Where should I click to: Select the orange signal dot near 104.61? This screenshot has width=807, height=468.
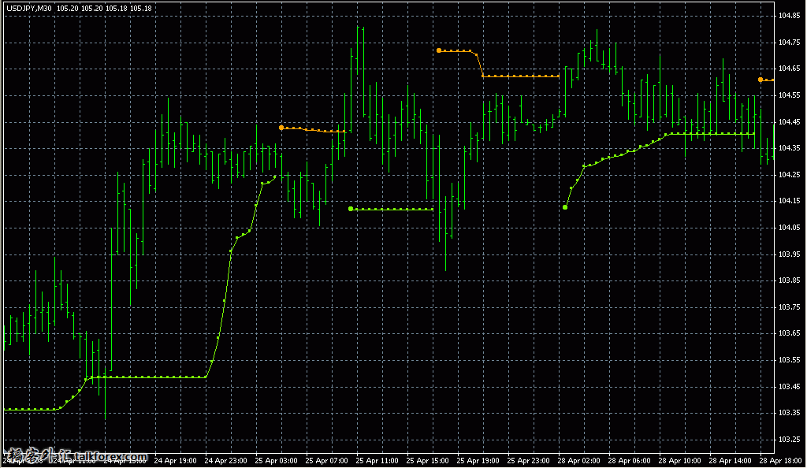coord(761,80)
